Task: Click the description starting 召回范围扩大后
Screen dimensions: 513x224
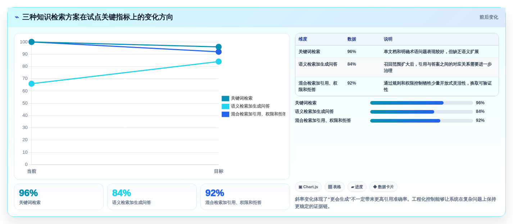Action: pos(437,67)
